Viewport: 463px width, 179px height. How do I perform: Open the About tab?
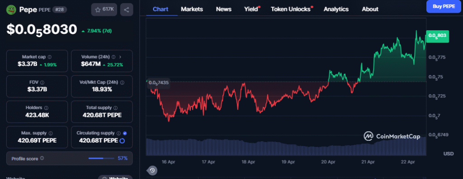pyautogui.click(x=370, y=9)
